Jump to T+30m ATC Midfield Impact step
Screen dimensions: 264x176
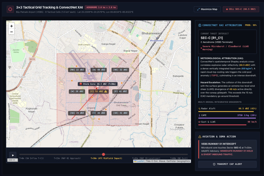click(106, 158)
